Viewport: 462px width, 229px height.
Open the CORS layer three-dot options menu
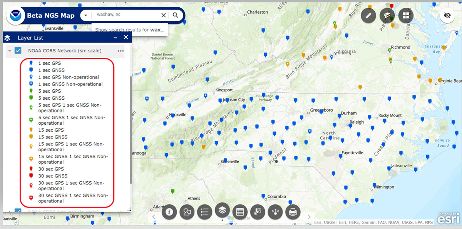point(121,51)
